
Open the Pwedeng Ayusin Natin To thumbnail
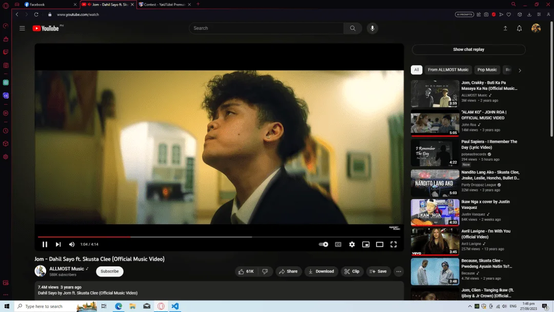coord(435,271)
